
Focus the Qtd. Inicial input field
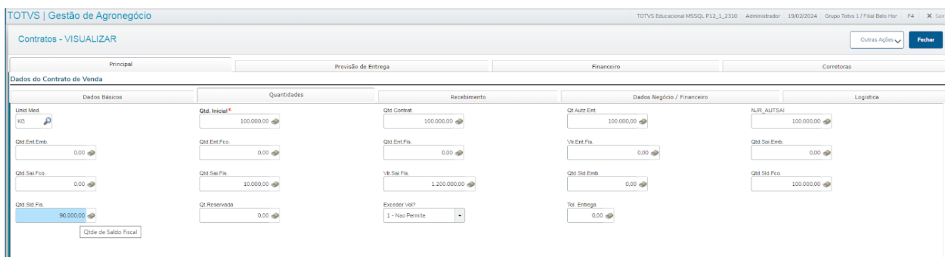235,122
